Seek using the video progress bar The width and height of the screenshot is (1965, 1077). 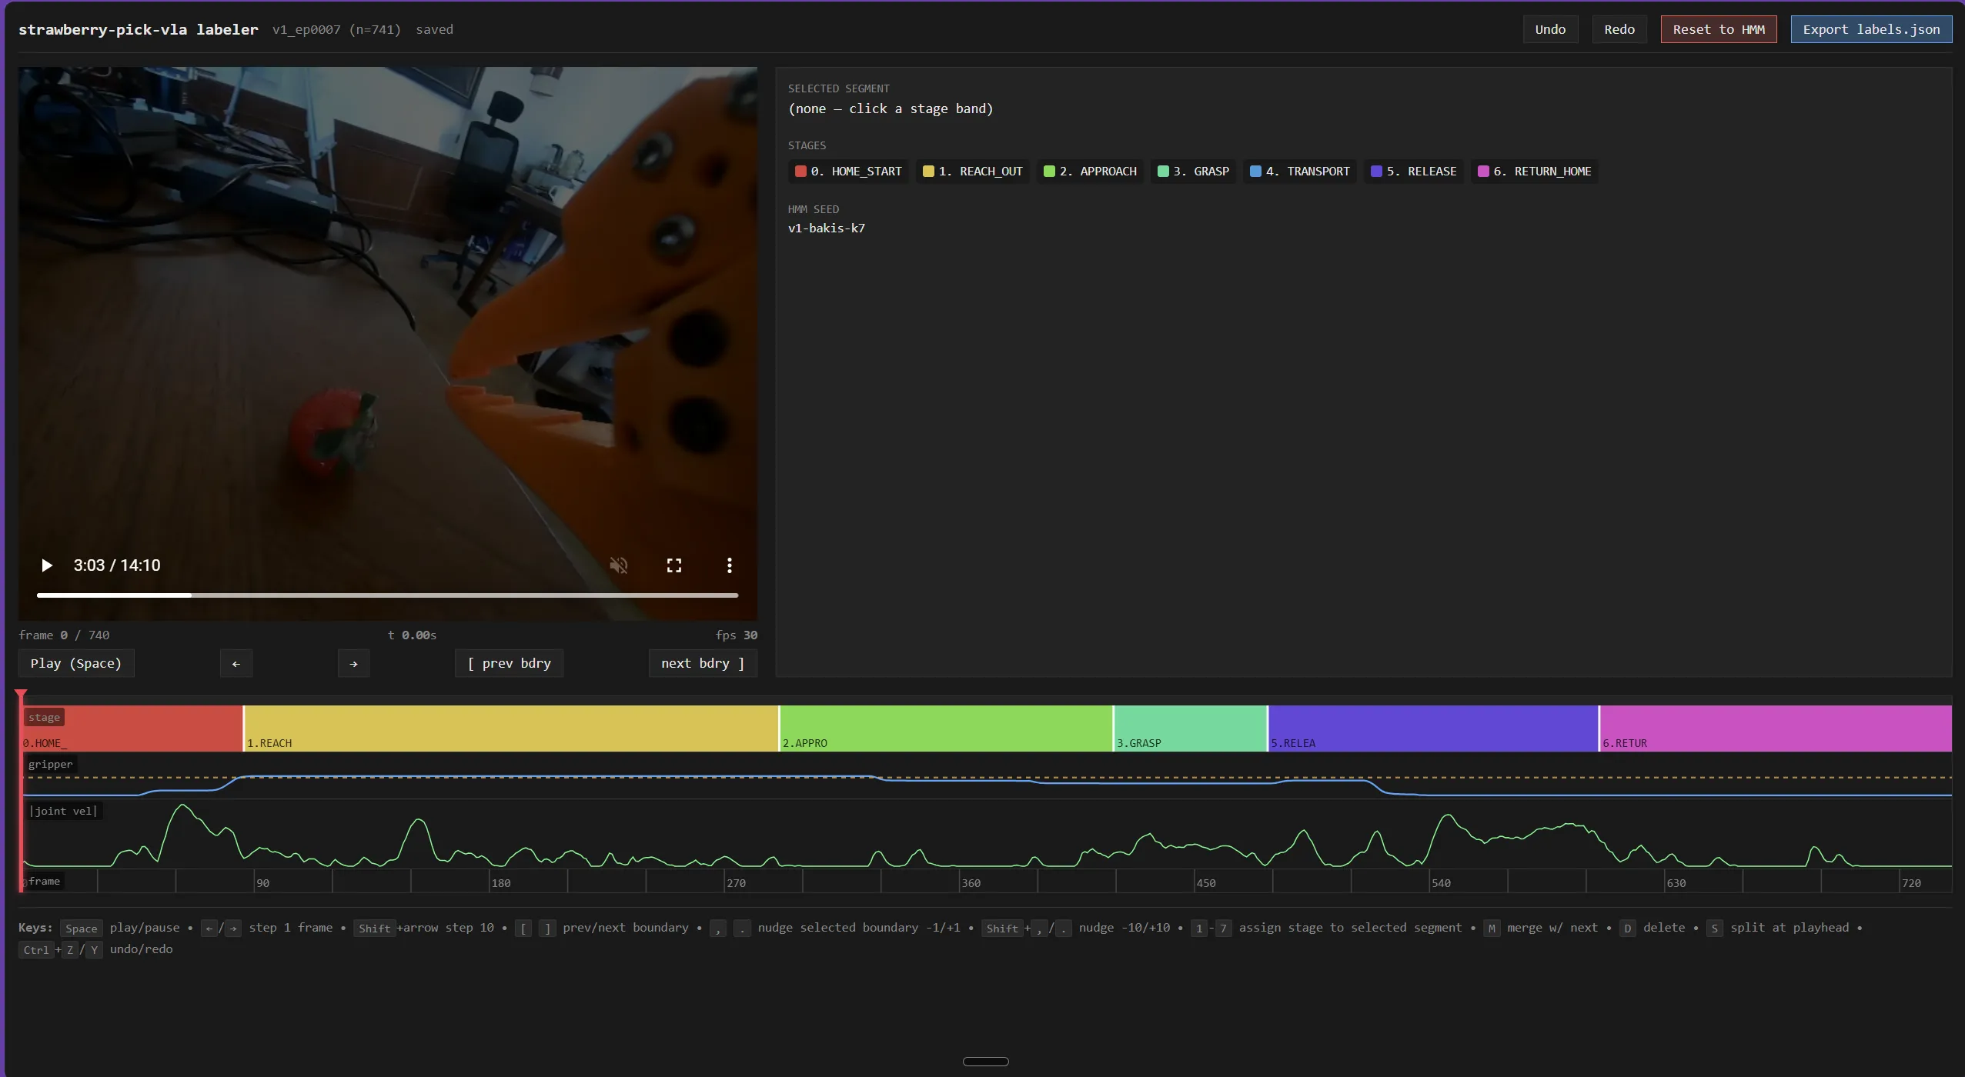click(387, 595)
